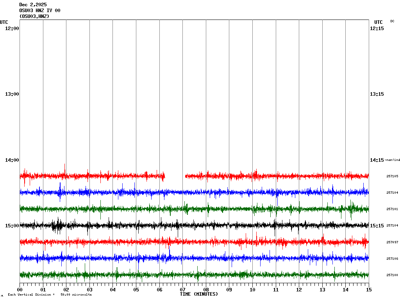Click the 257097 value label
400x300 pixels.
coord(392,242)
